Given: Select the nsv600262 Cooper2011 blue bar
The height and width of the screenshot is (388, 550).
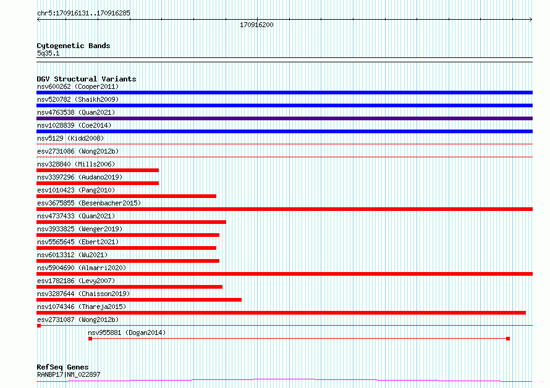Looking at the screenshot, I should click(284, 93).
